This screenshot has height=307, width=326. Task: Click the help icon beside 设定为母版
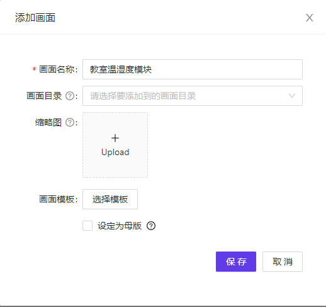[x=151, y=226]
